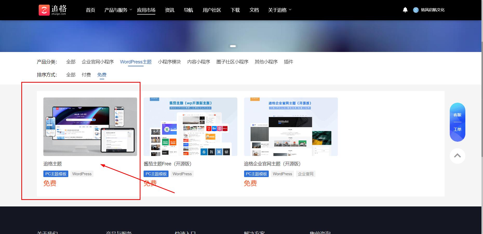Click 追格企业官网主题（开源版）title
The height and width of the screenshot is (234, 483).
pyautogui.click(x=272, y=164)
